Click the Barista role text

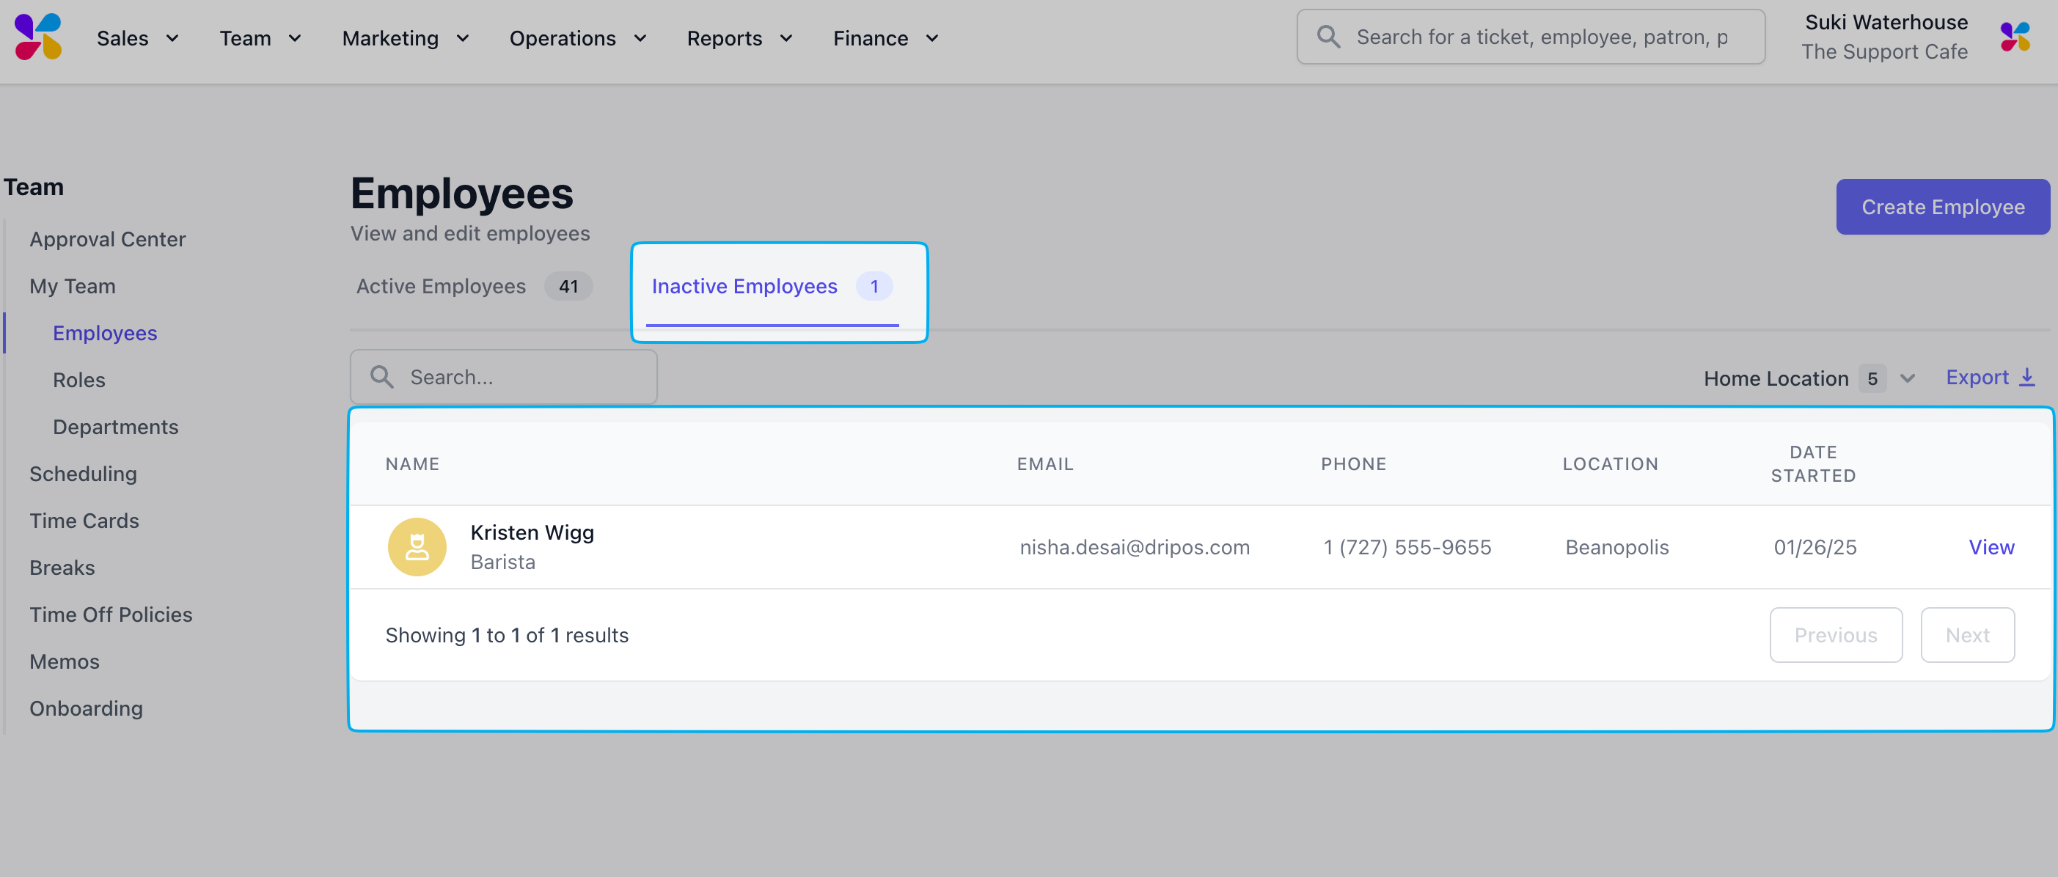coord(502,562)
